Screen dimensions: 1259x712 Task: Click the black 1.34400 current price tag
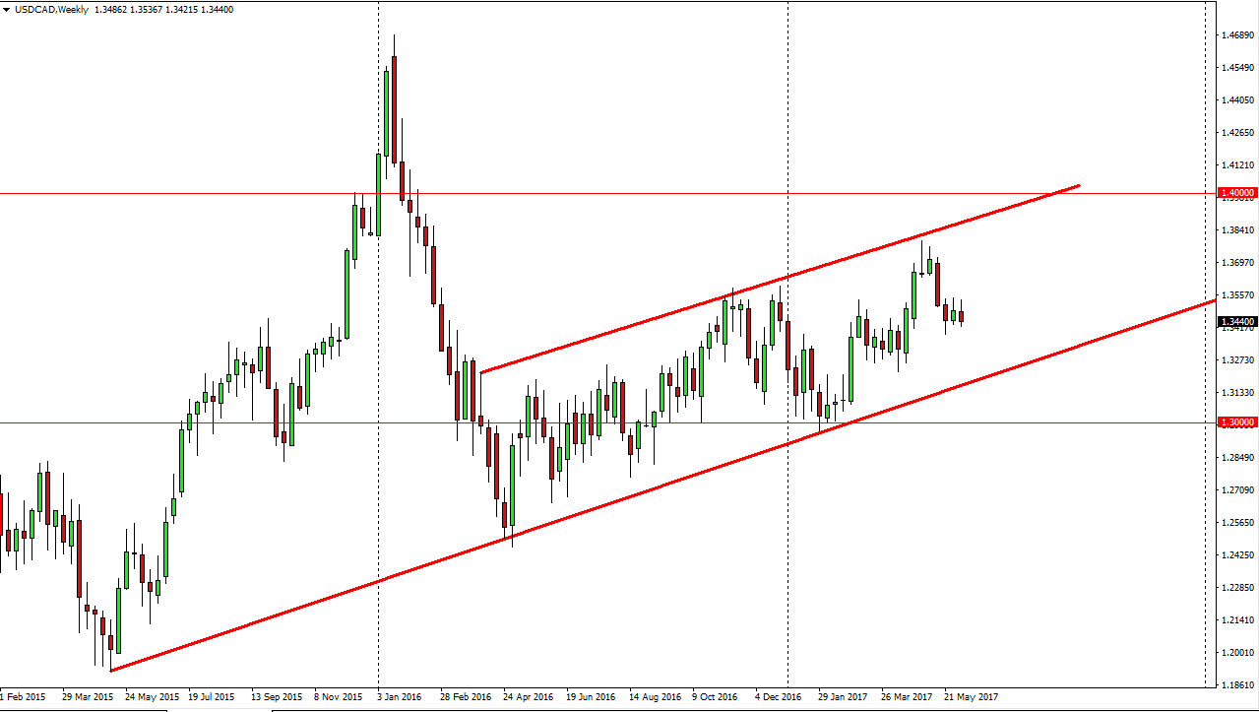coord(1237,322)
